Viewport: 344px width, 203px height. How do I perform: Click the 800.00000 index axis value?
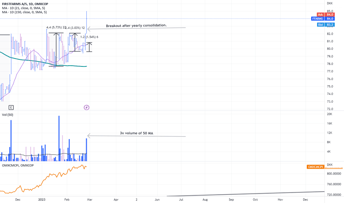(x=334, y=173)
